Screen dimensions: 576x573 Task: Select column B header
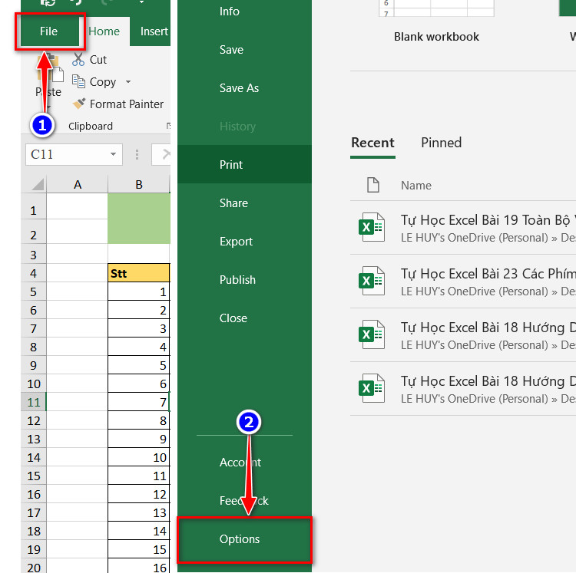tap(139, 185)
